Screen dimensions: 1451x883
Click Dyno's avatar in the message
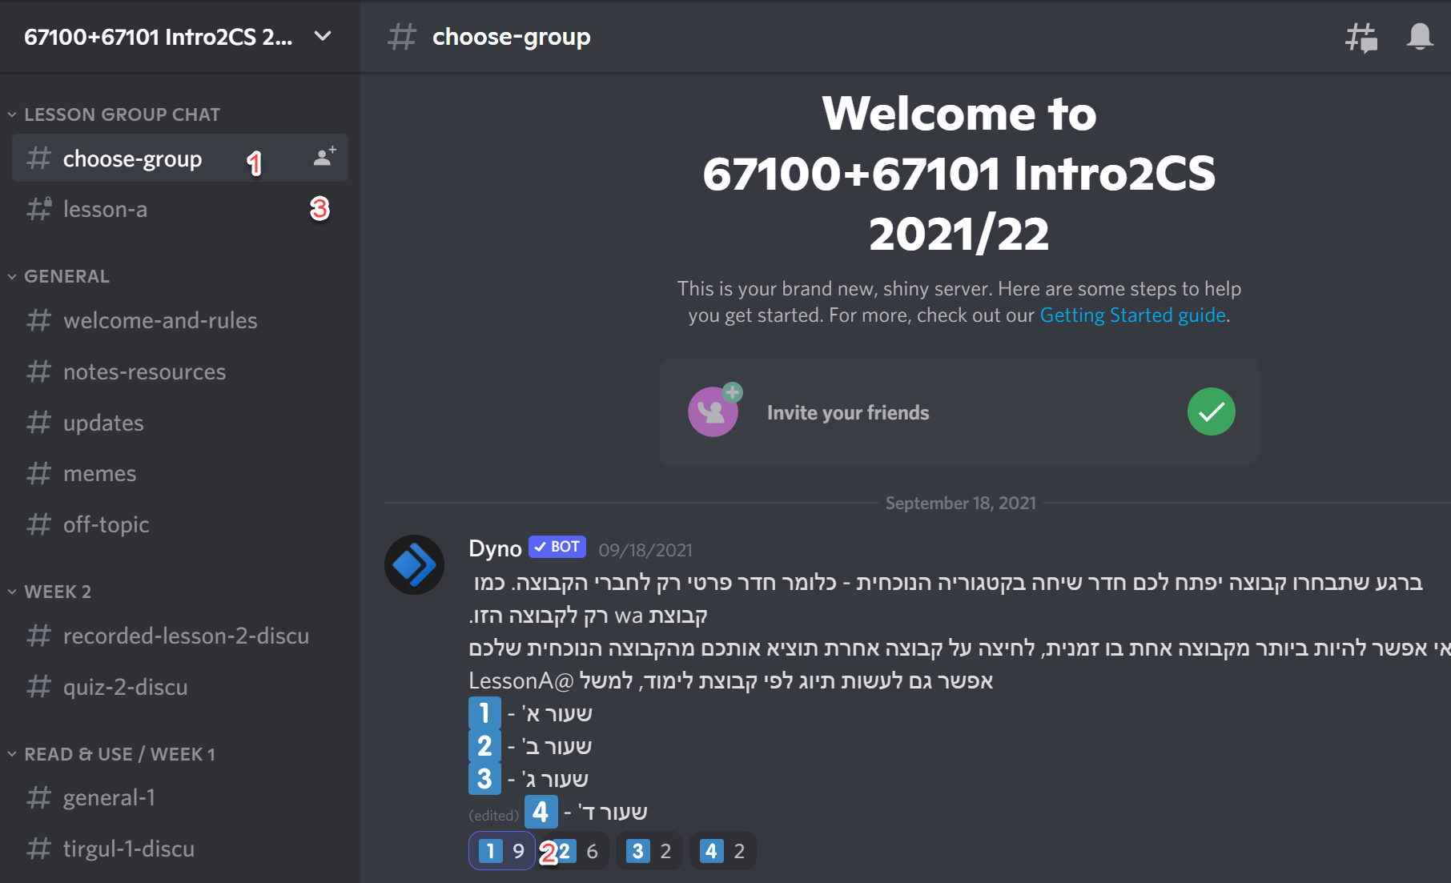(414, 564)
